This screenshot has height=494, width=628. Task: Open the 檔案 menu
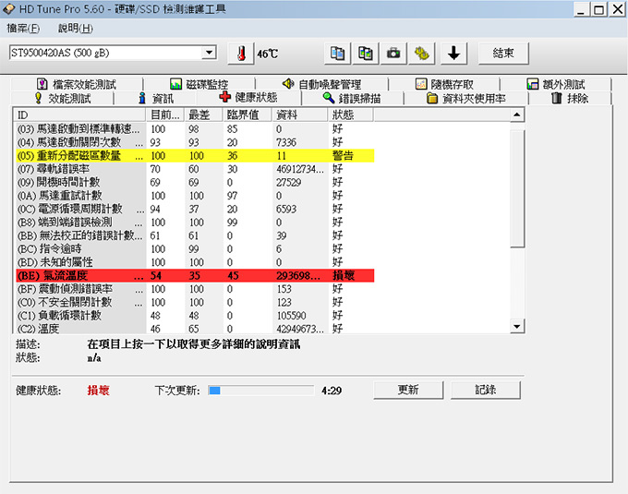coord(23,28)
